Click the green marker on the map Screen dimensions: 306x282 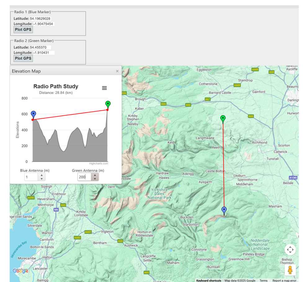(223, 119)
